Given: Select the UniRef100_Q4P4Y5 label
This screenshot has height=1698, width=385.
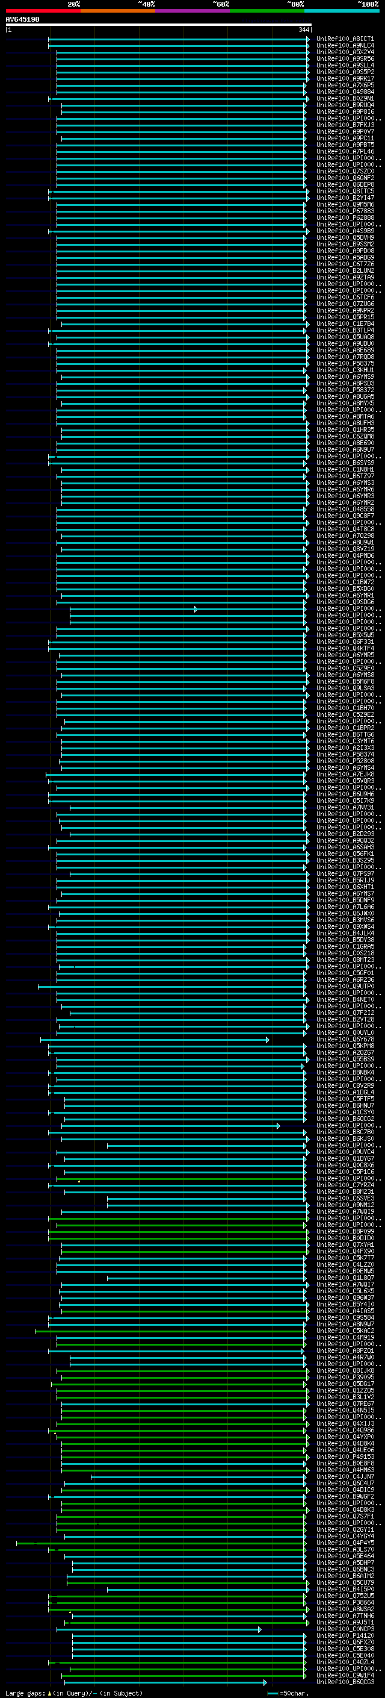Looking at the screenshot, I should pyautogui.click(x=345, y=1543).
